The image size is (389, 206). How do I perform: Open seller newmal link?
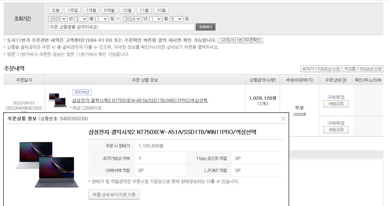pyautogui.click(x=300, y=114)
